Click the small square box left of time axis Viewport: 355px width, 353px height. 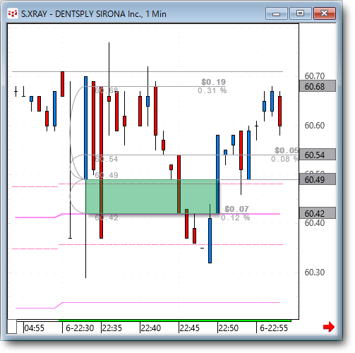12,326
